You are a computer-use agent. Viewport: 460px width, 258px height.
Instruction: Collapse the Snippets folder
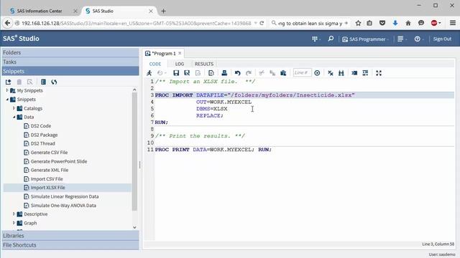[7, 100]
